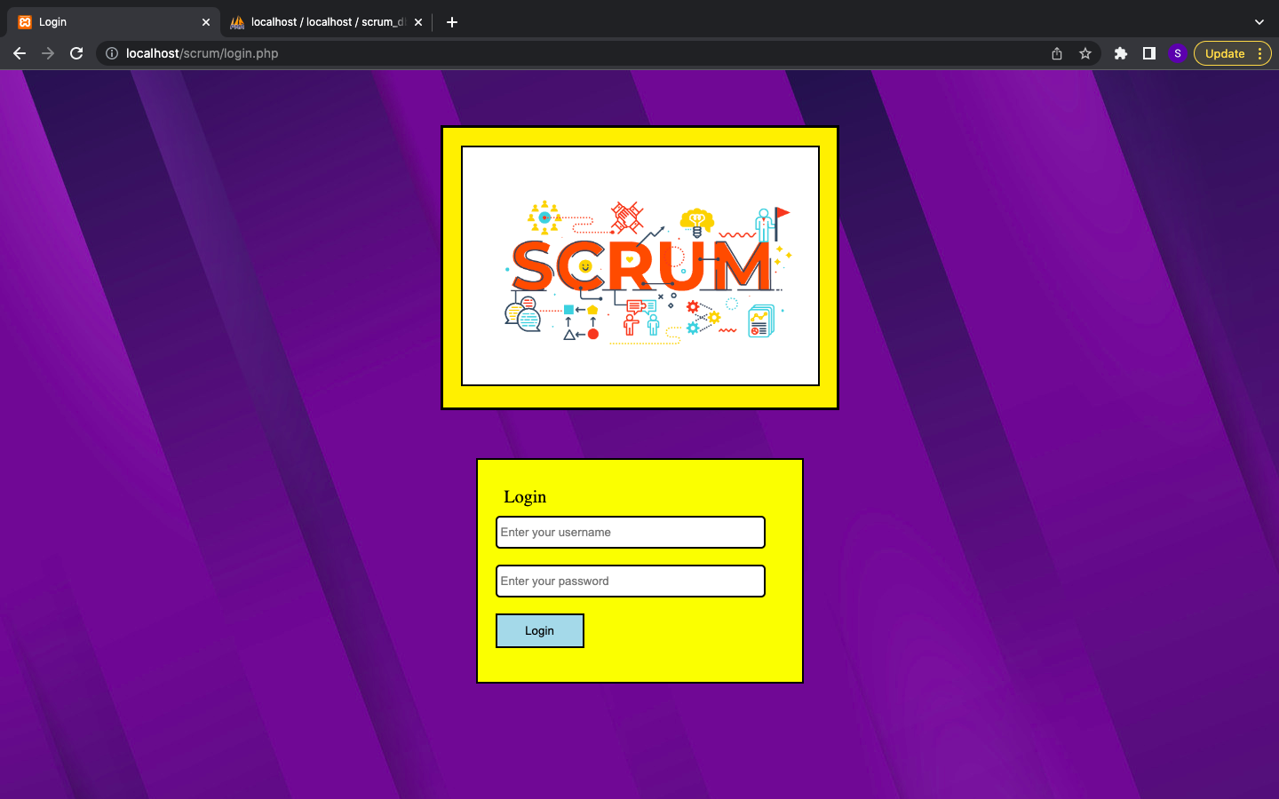Open the Chrome extensions puzzle icon
The width and height of the screenshot is (1279, 799).
click(x=1120, y=53)
